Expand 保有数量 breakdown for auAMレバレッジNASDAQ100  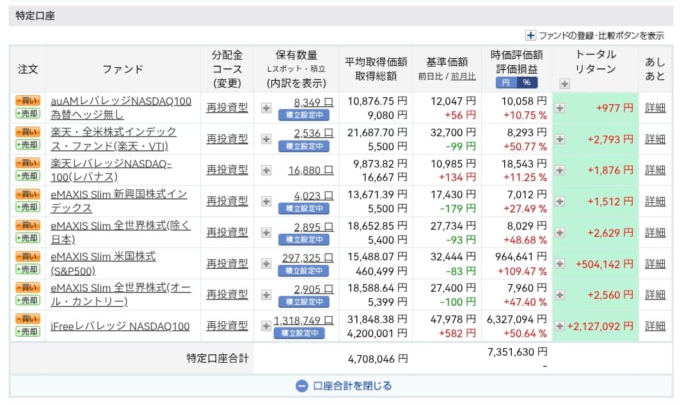click(266, 107)
